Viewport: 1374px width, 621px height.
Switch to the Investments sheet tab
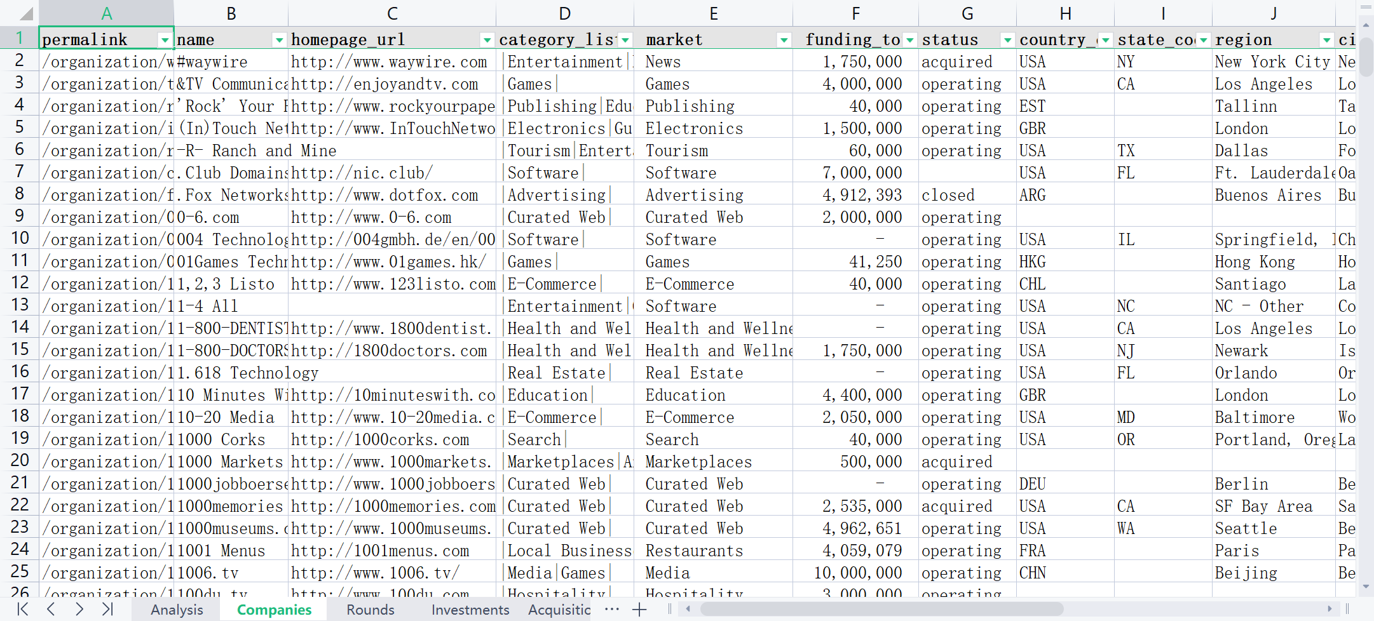tap(470, 610)
